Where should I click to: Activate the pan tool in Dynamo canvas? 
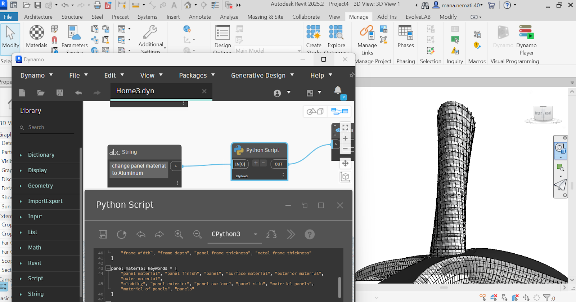tap(345, 163)
